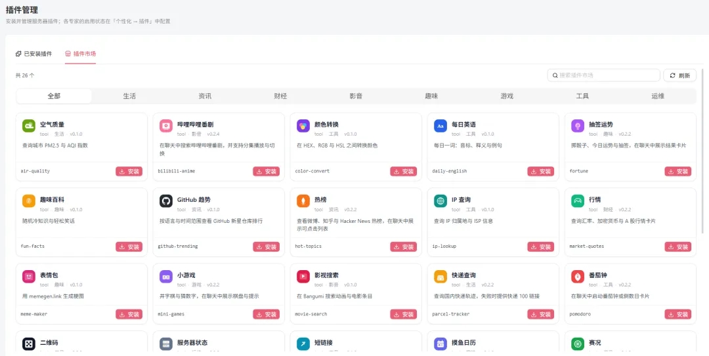Click the 抽签运势 plugin icon
The width and height of the screenshot is (709, 356).
[x=578, y=126]
